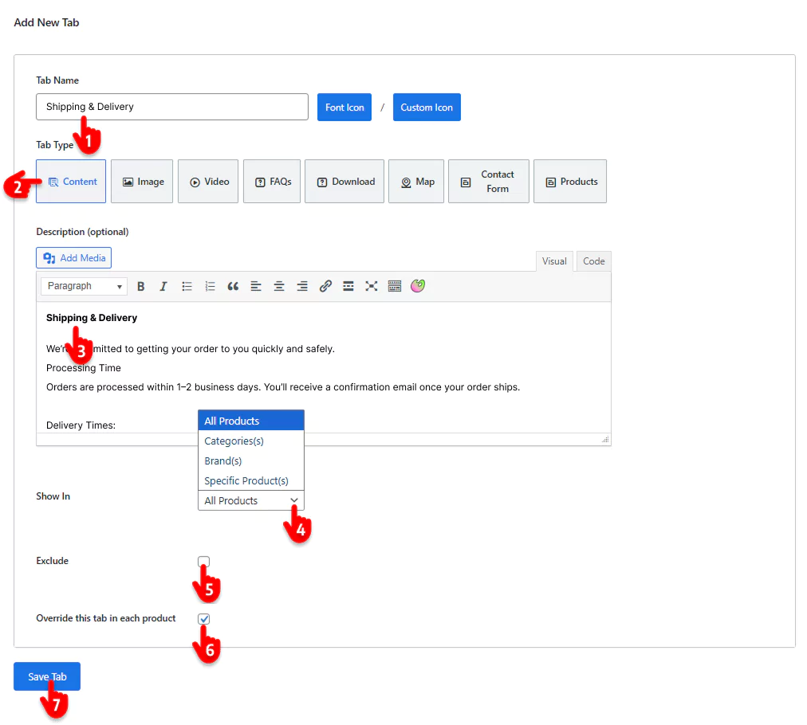This screenshot has height=725, width=807.
Task: Insert or edit link
Action: pos(325,286)
